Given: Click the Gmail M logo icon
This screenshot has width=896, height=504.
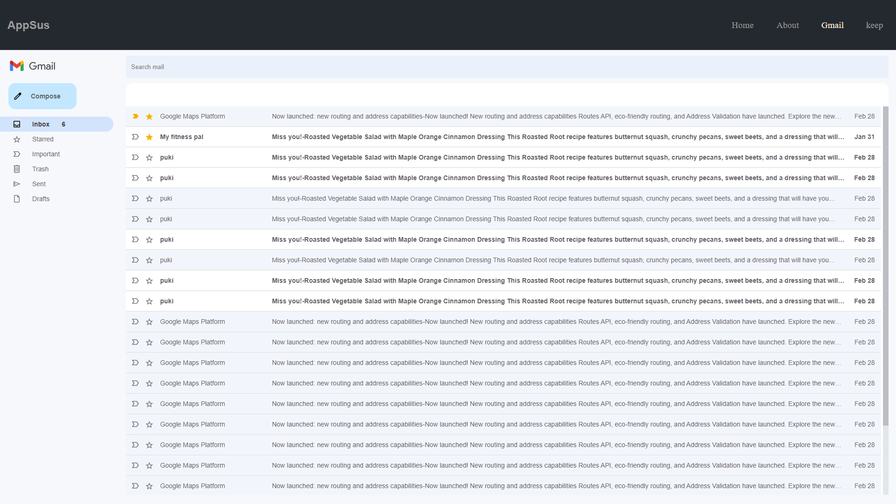Looking at the screenshot, I should pyautogui.click(x=17, y=66).
